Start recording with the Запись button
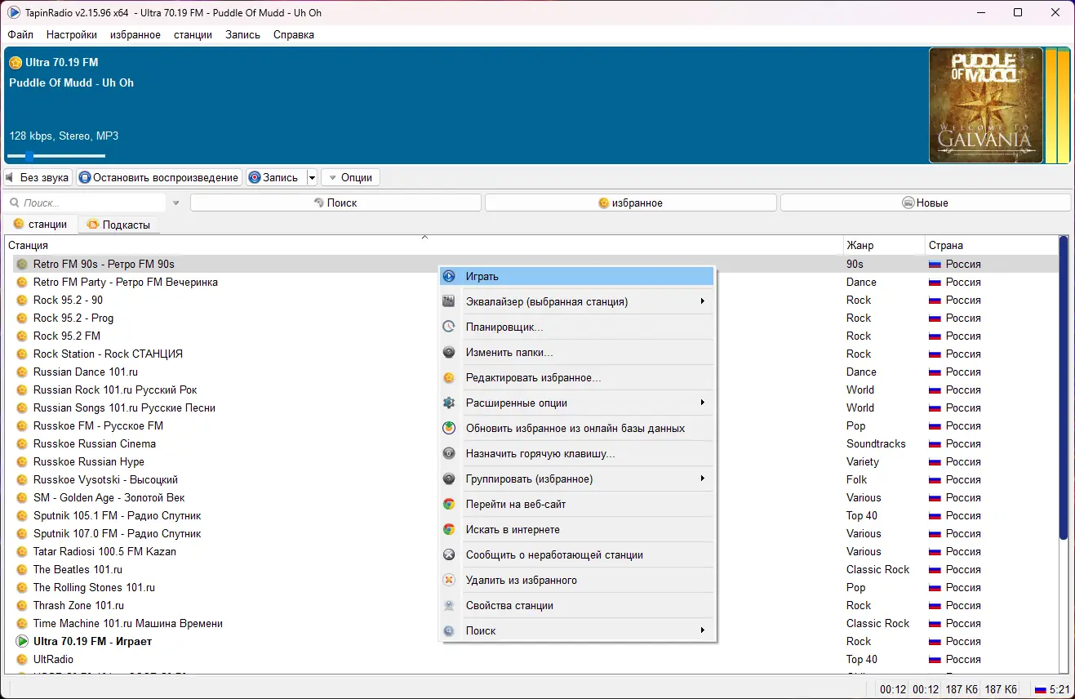The width and height of the screenshot is (1075, 699). [276, 177]
